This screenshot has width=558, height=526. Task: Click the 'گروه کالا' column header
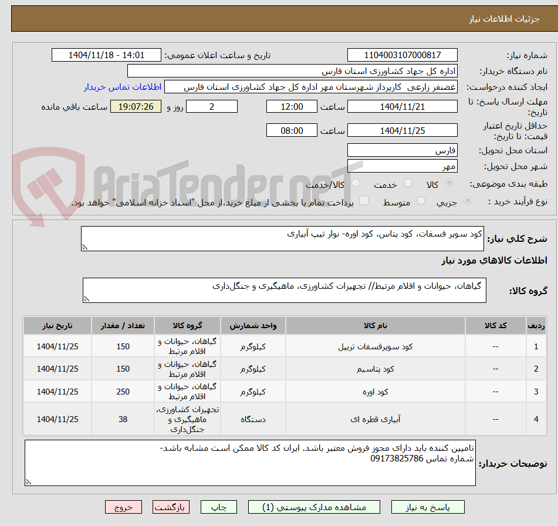(x=187, y=325)
